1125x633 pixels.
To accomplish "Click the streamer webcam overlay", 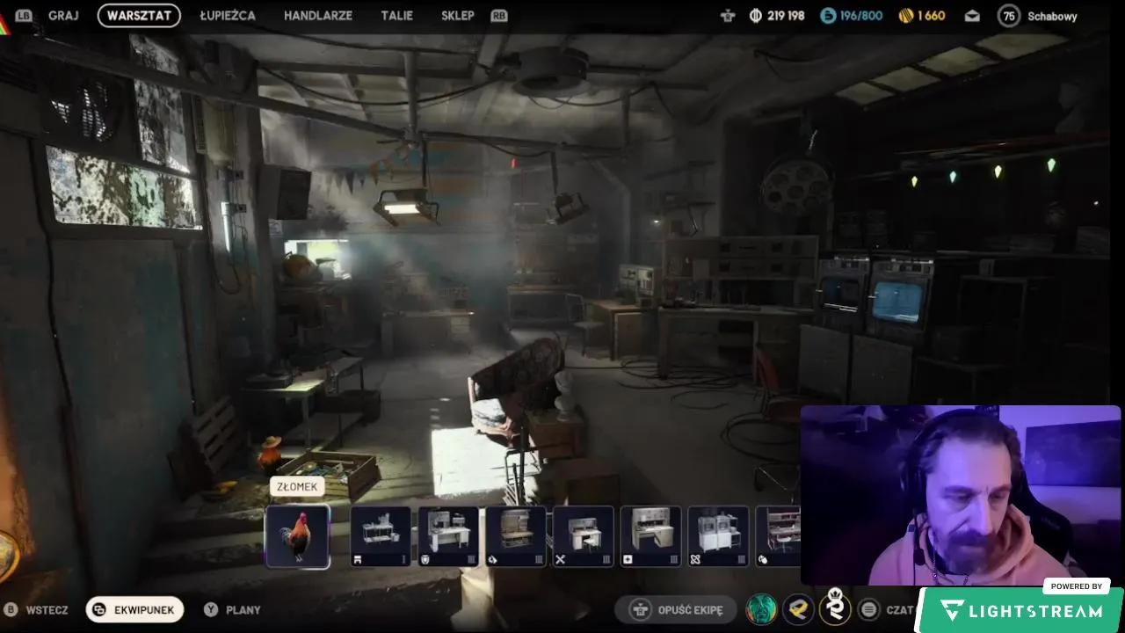I will (x=960, y=495).
